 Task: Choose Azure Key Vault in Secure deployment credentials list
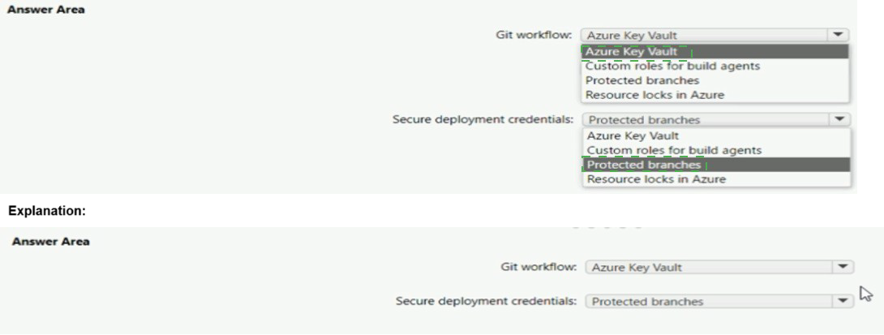(x=633, y=136)
